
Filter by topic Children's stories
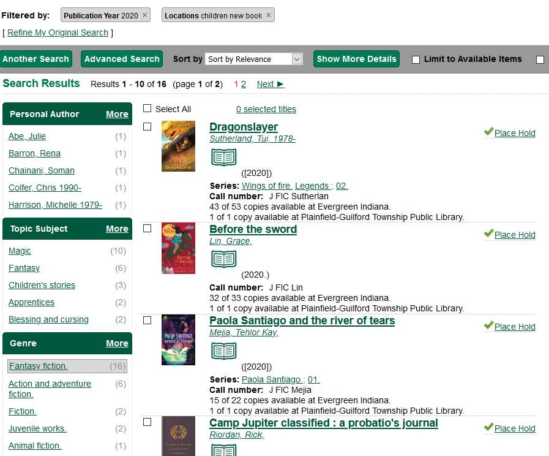(x=42, y=285)
